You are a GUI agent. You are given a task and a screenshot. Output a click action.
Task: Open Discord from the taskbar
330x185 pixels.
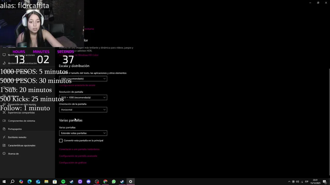pyautogui.click(x=88, y=182)
